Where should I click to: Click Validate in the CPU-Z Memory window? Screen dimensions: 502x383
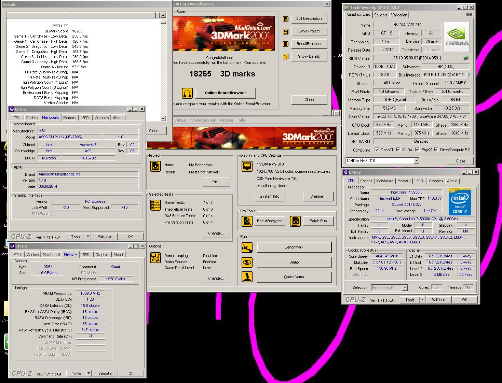click(x=105, y=373)
